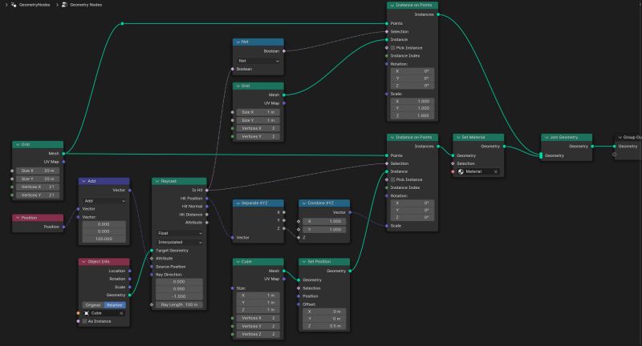The height and width of the screenshot is (346, 642).
Task: Click the GeometryNodes breadcrumb label
Action: click(x=35, y=5)
